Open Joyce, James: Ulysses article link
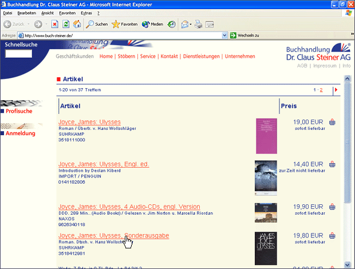Viewport: 355px width, 269px height. [89, 122]
